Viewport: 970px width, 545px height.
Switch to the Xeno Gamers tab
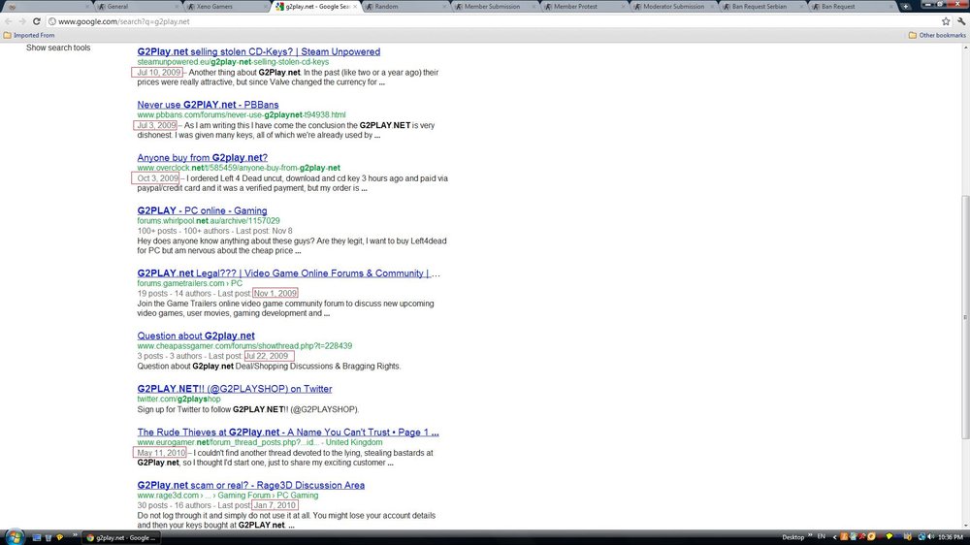pos(224,6)
